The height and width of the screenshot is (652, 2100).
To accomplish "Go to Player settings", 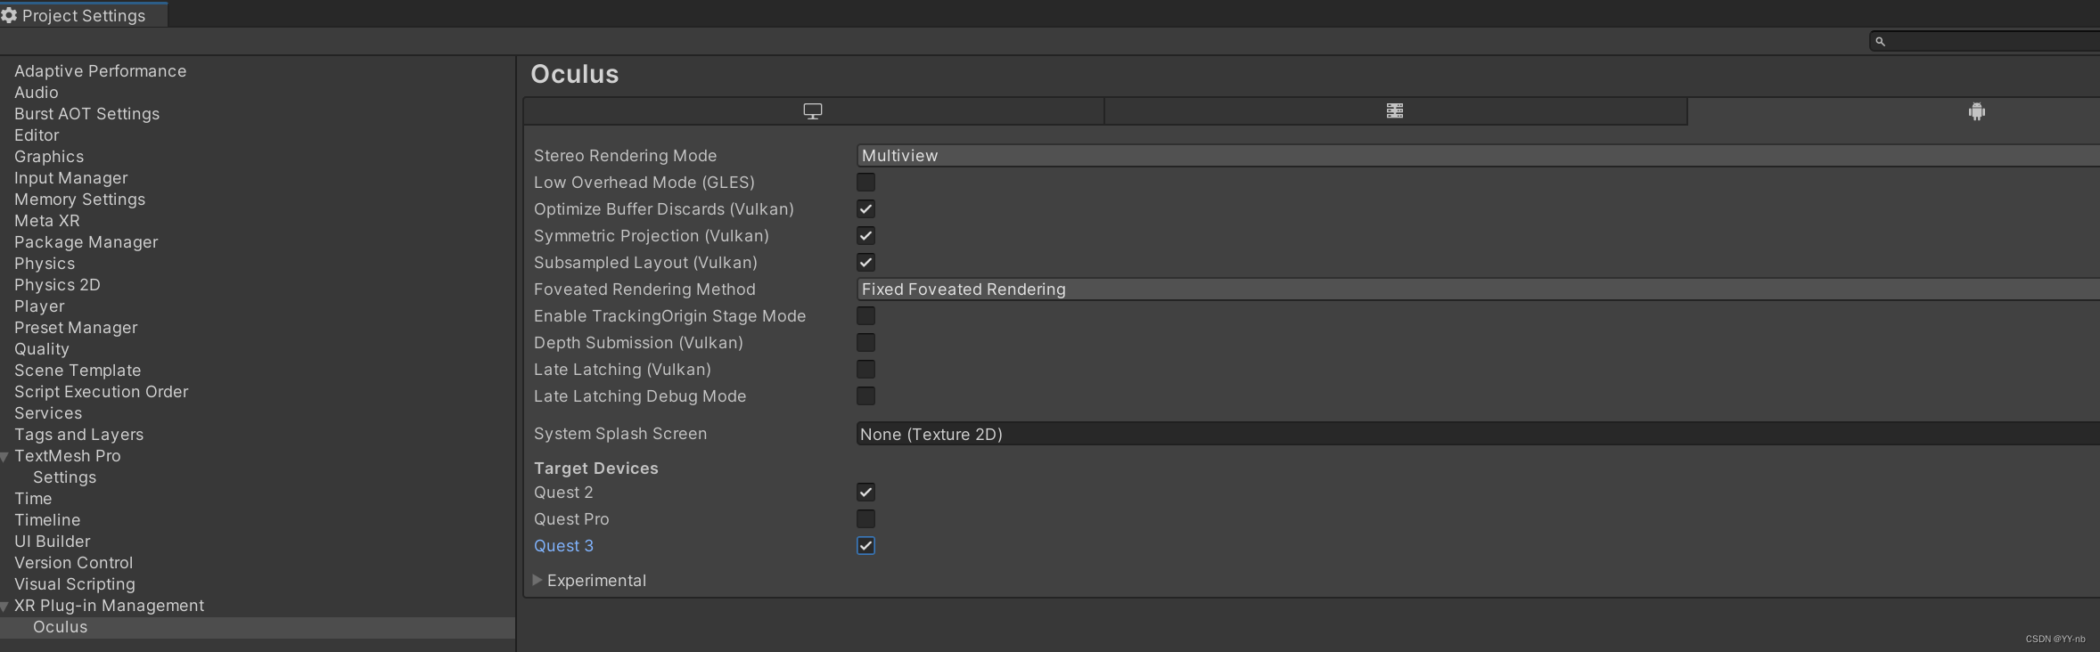I will point(39,306).
